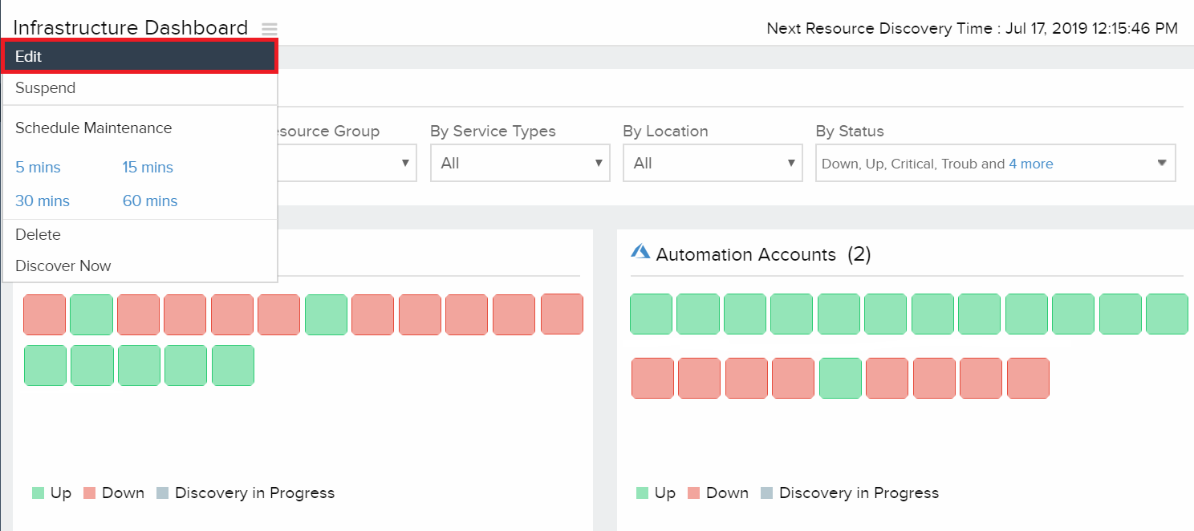Click the '4 more' link in By Status
Screen dimensions: 1194x531
[x=1031, y=164]
